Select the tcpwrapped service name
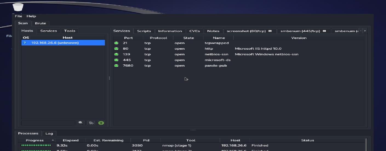 216,43
